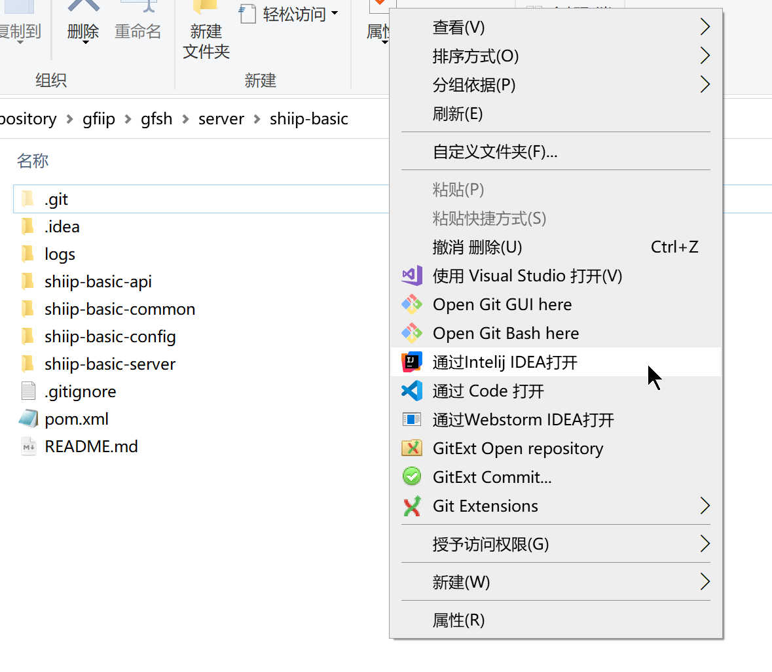Expand the 新建(W) submenu arrow
The width and height of the screenshot is (772, 672).
coord(705,582)
